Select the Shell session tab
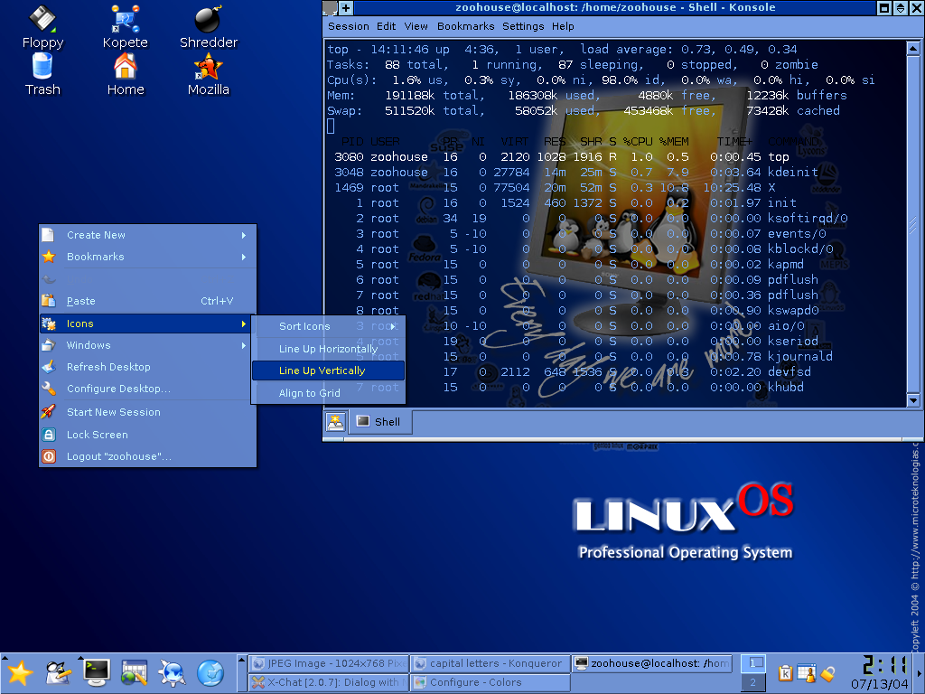The height and width of the screenshot is (694, 925). pyautogui.click(x=380, y=422)
